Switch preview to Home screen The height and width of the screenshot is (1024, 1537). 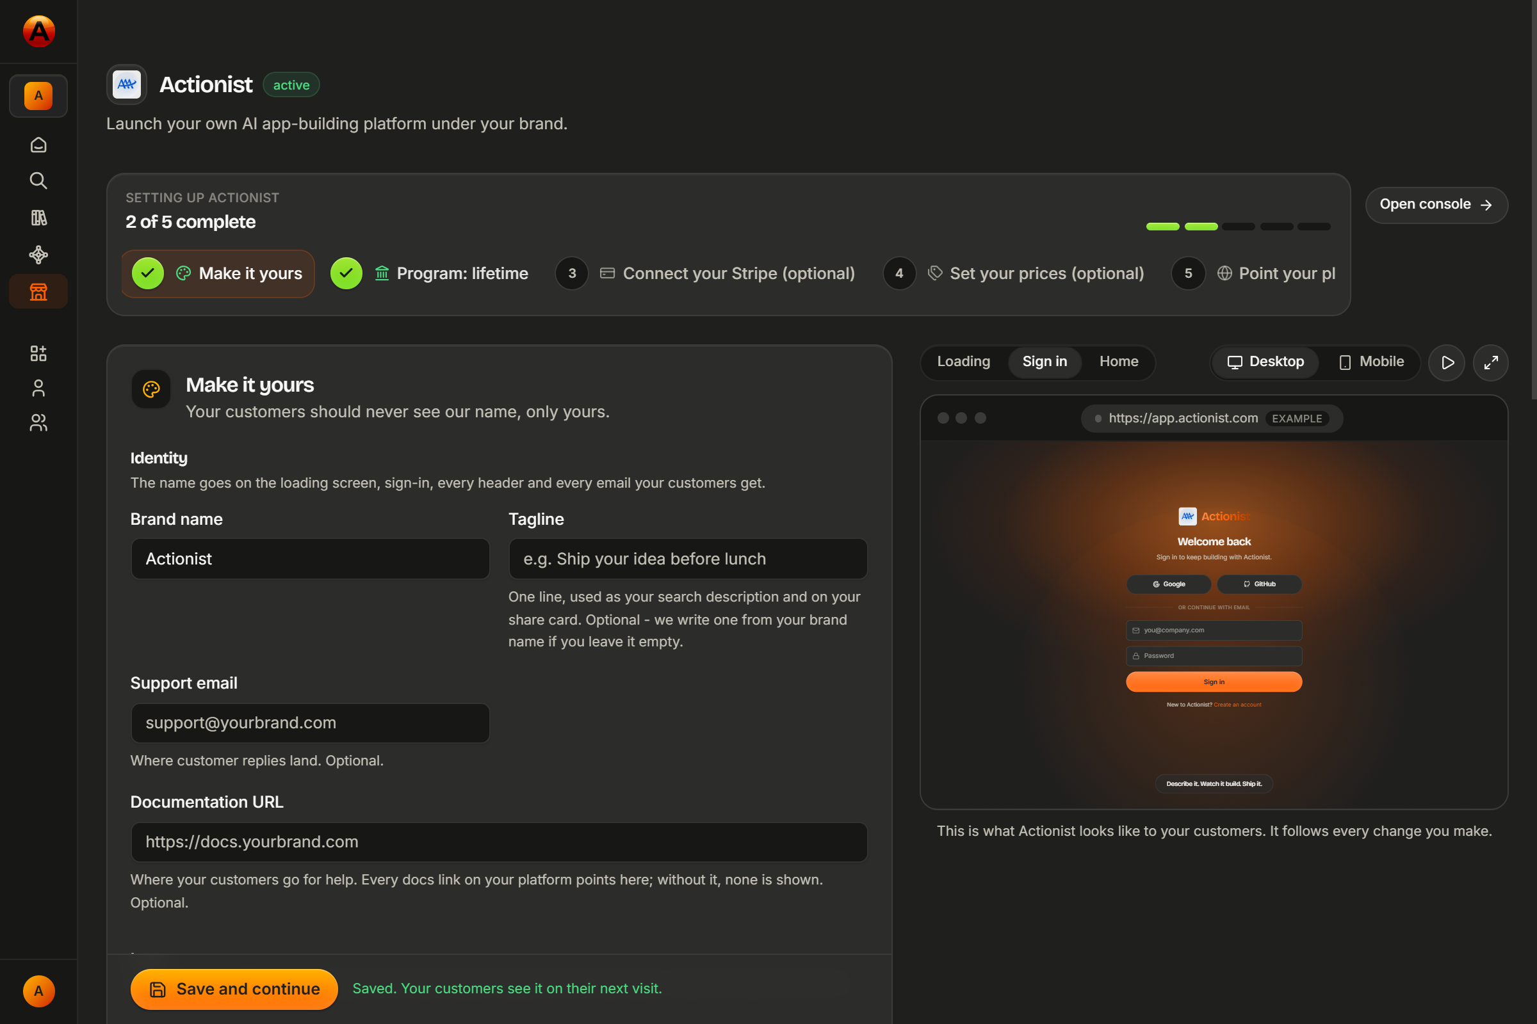[1118, 361]
